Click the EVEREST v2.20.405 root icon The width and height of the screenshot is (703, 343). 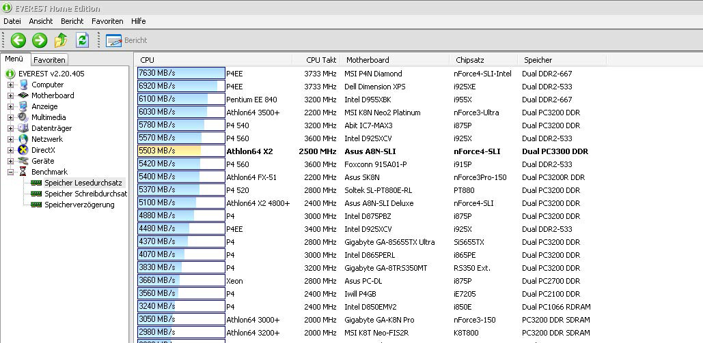10,74
